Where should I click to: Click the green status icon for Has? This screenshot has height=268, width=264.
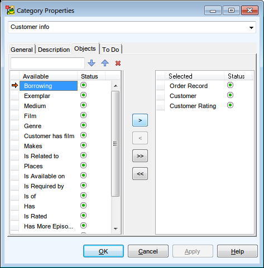pos(84,206)
